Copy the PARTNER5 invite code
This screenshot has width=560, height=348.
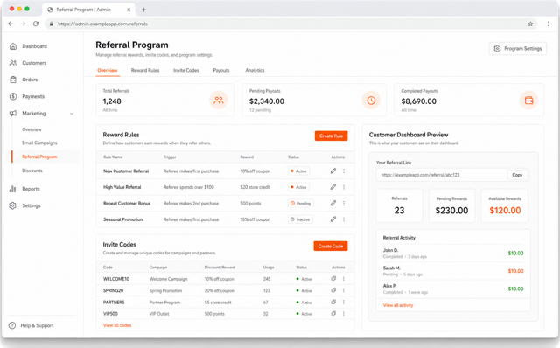[333, 302]
